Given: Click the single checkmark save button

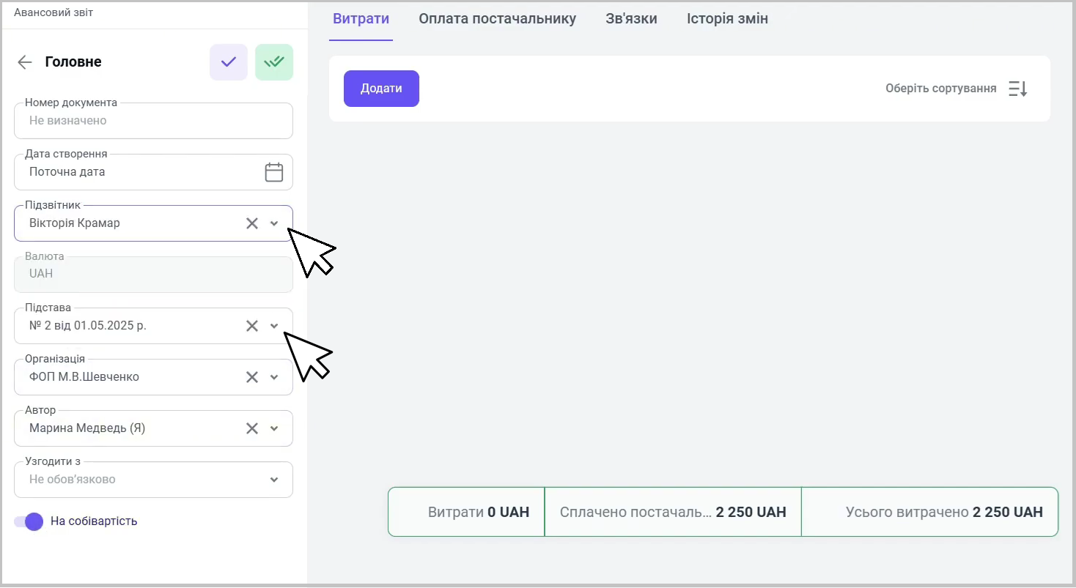Looking at the screenshot, I should pos(229,62).
